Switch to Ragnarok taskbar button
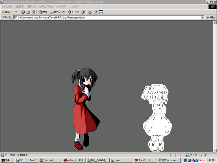 [x=51, y=160]
